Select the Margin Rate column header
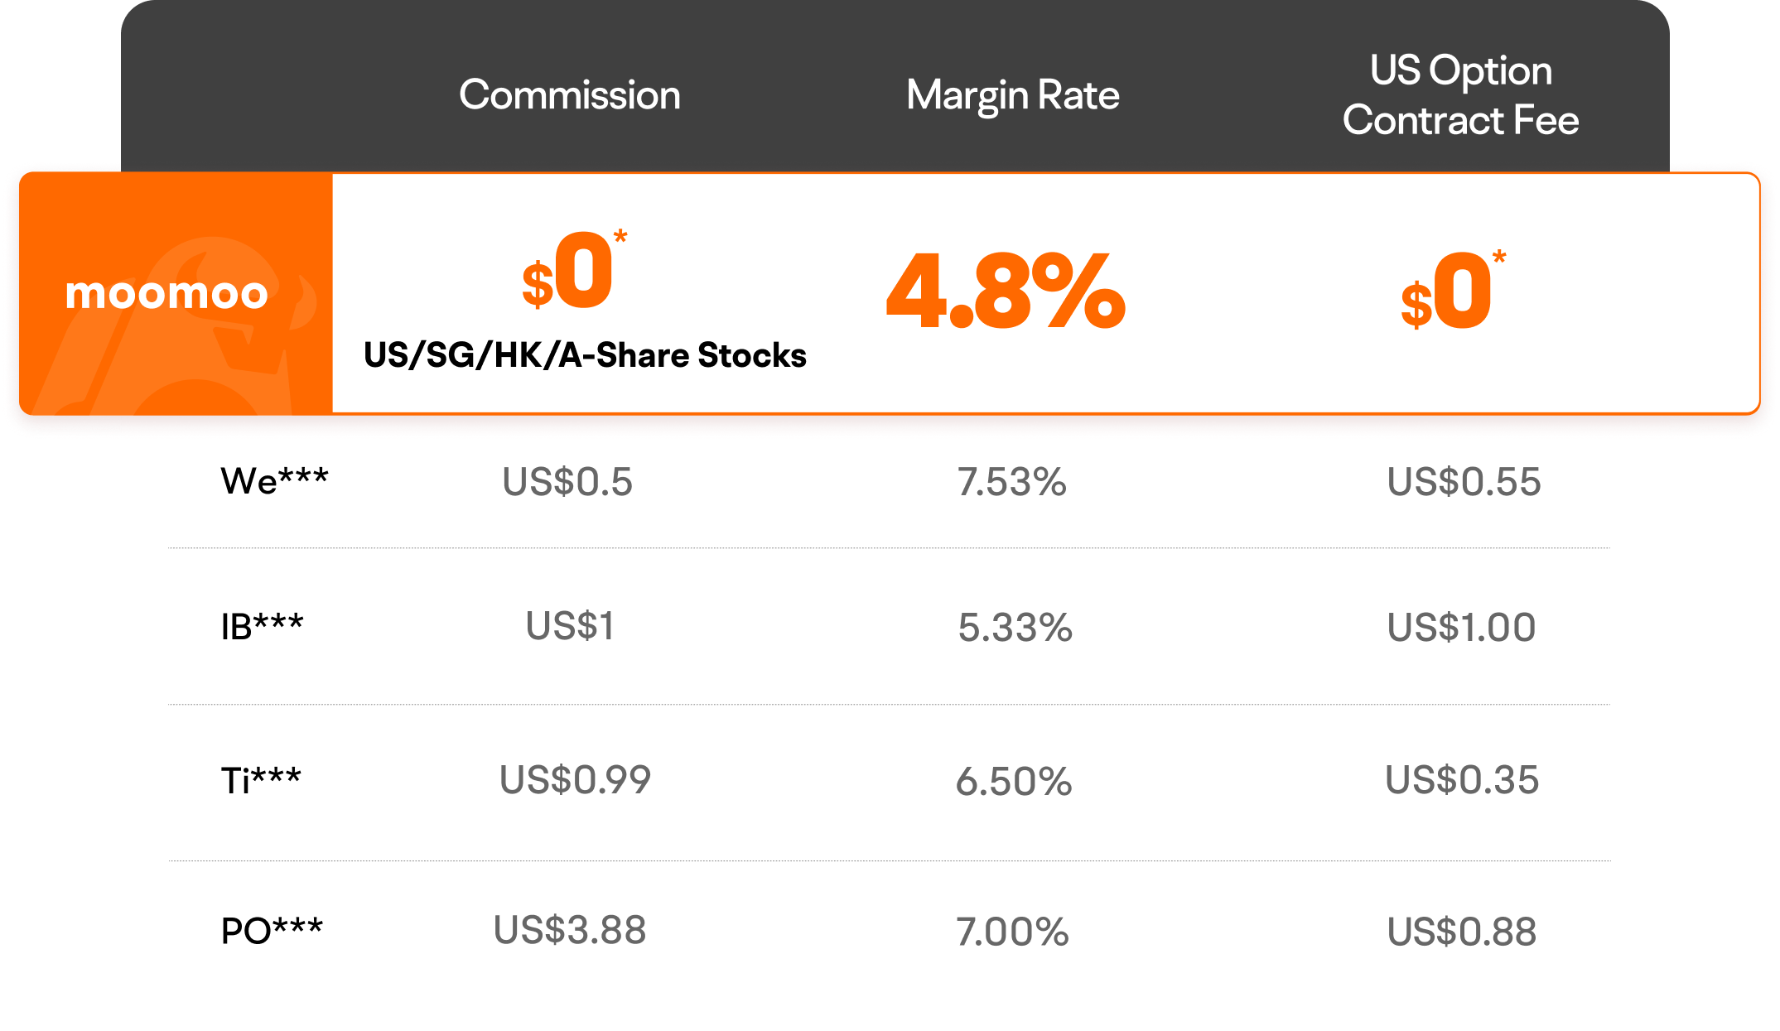Screen dimensions: 1780x1031 [1012, 95]
